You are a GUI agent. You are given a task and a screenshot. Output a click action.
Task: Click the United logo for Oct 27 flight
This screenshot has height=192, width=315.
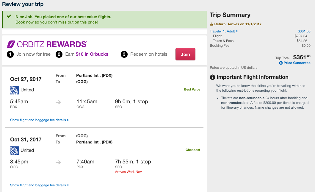point(14,90)
